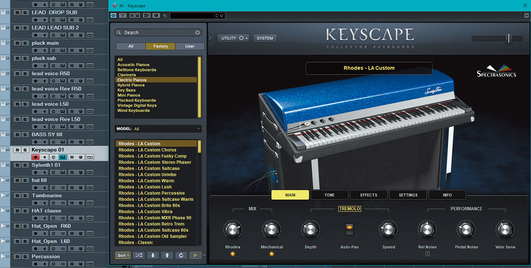Select the All browser filter tab
The width and height of the screenshot is (531, 268).
[x=131, y=46]
